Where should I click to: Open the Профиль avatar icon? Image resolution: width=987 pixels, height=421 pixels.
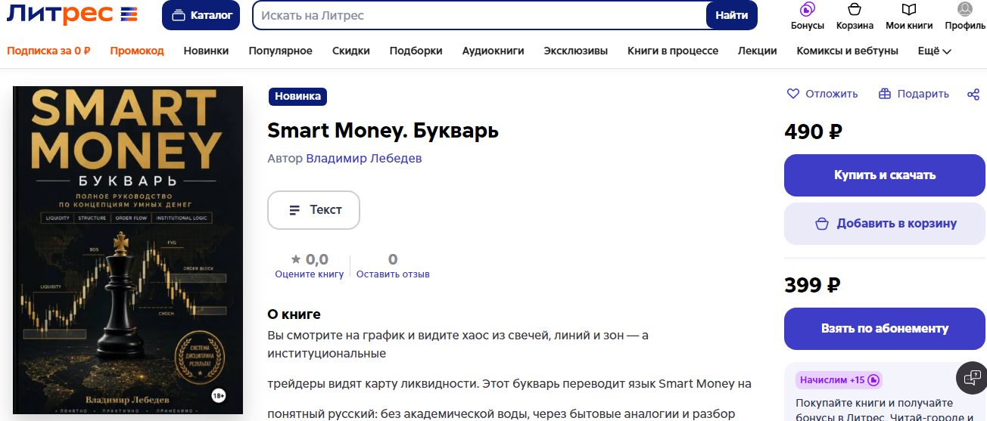(965, 16)
